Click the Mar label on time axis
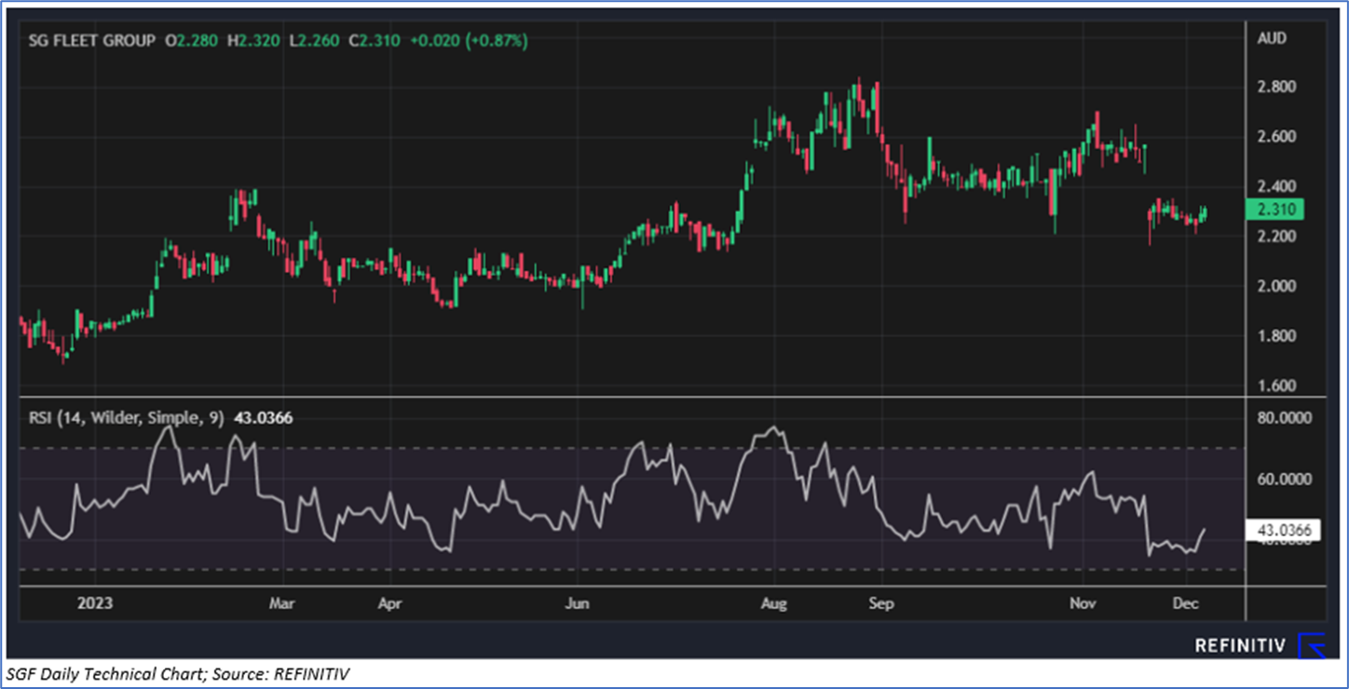The height and width of the screenshot is (689, 1349). (282, 603)
